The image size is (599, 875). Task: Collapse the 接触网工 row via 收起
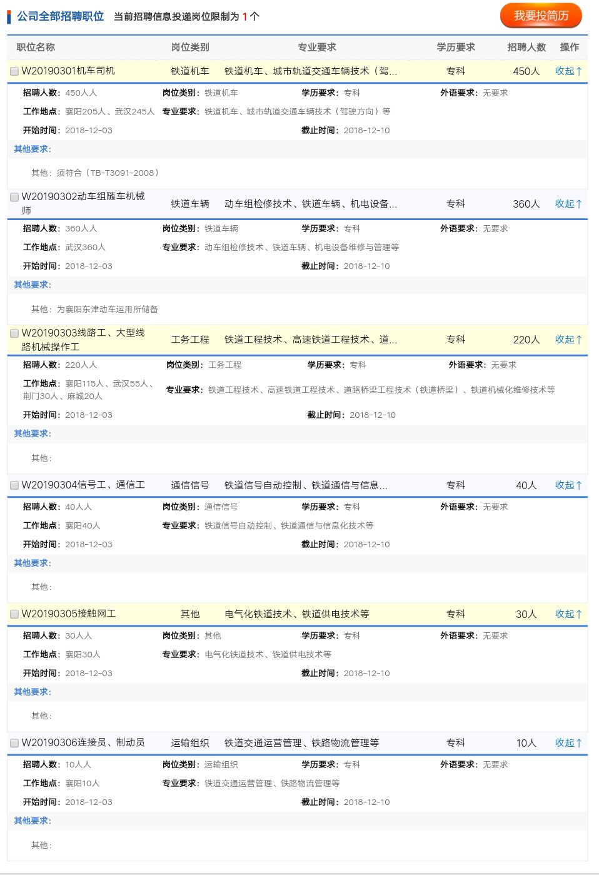pos(568,614)
